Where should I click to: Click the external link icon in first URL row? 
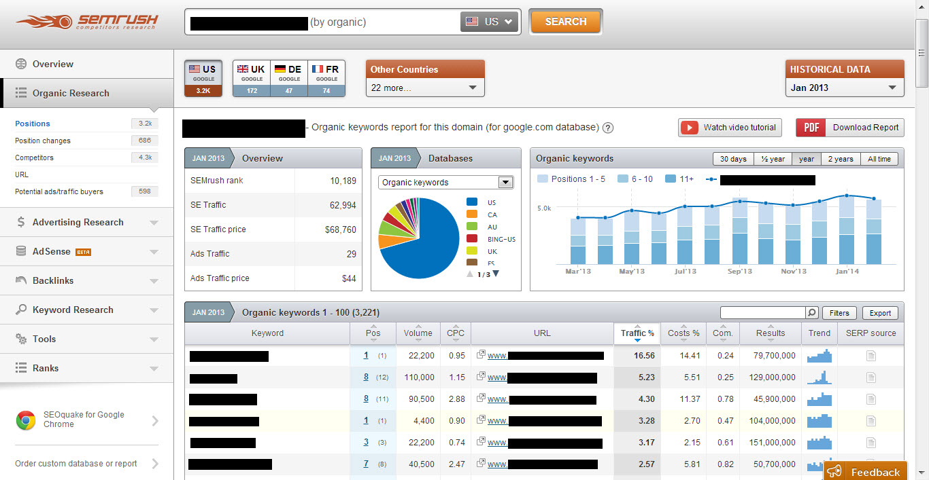tap(481, 355)
